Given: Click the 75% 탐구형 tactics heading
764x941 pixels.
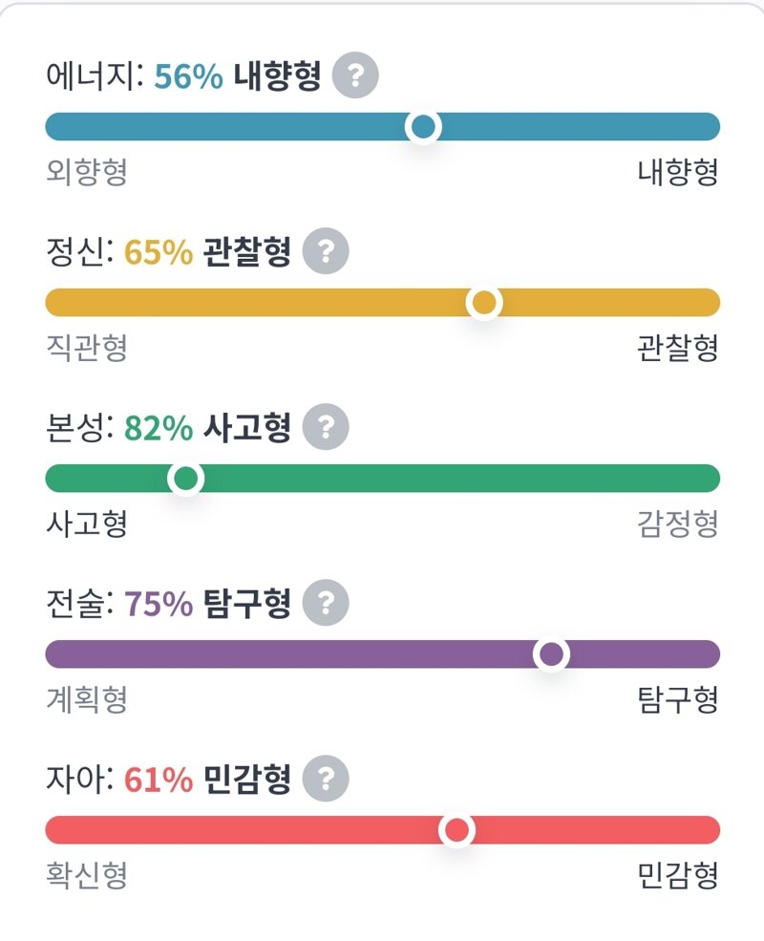Looking at the screenshot, I should [207, 603].
